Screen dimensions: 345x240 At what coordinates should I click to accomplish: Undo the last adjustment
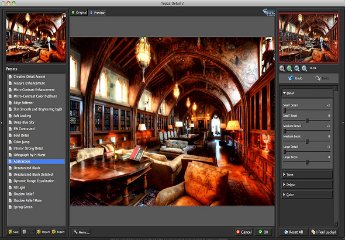[x=295, y=78]
